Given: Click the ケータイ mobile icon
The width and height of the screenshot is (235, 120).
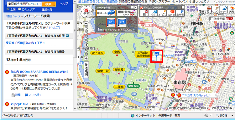Looking at the screenshot, I should tap(224, 10).
